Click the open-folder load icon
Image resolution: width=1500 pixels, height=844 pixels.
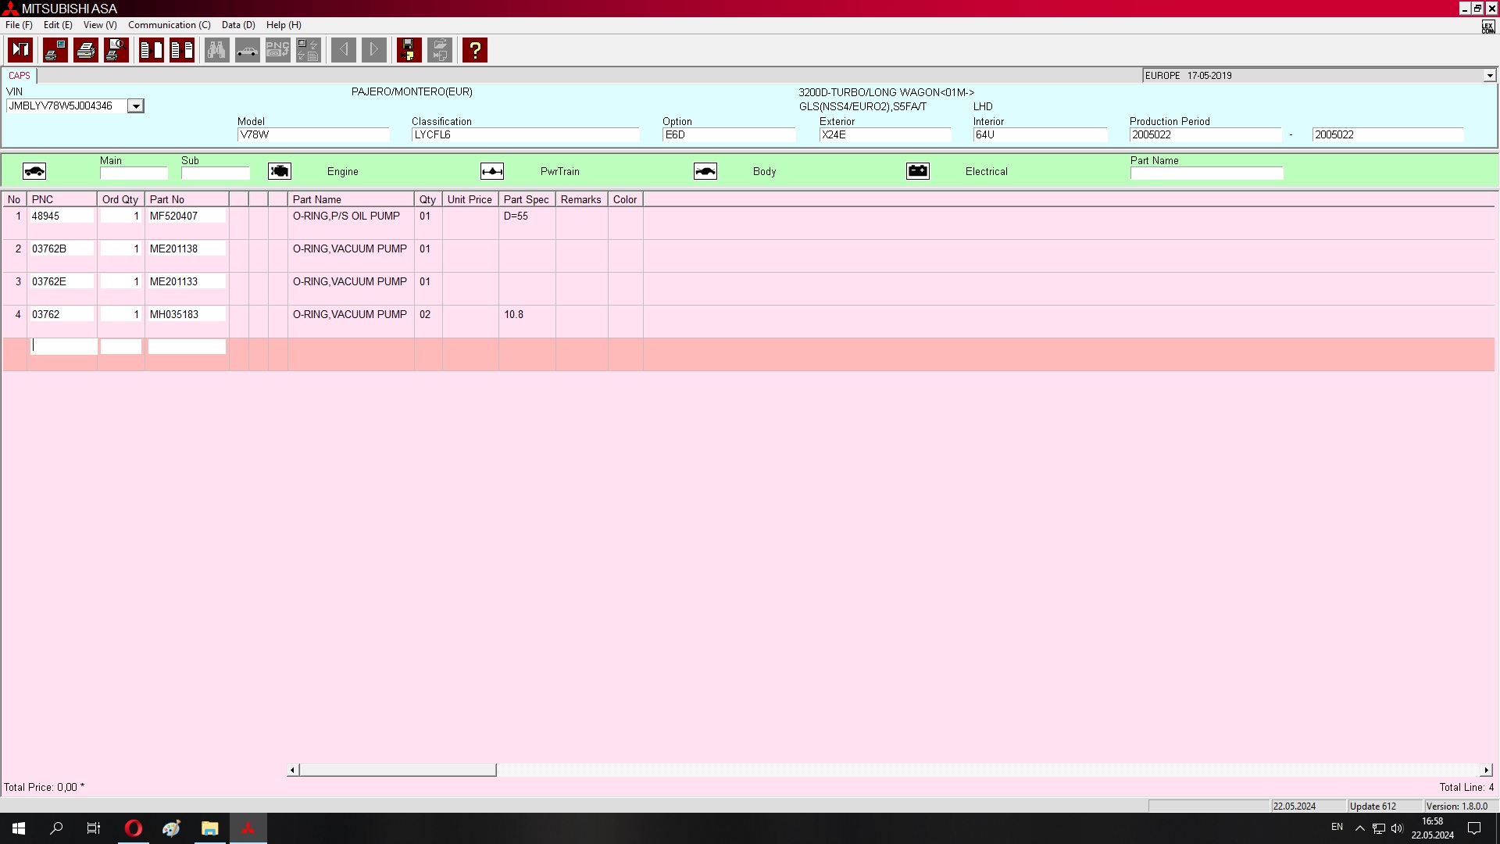click(x=440, y=50)
